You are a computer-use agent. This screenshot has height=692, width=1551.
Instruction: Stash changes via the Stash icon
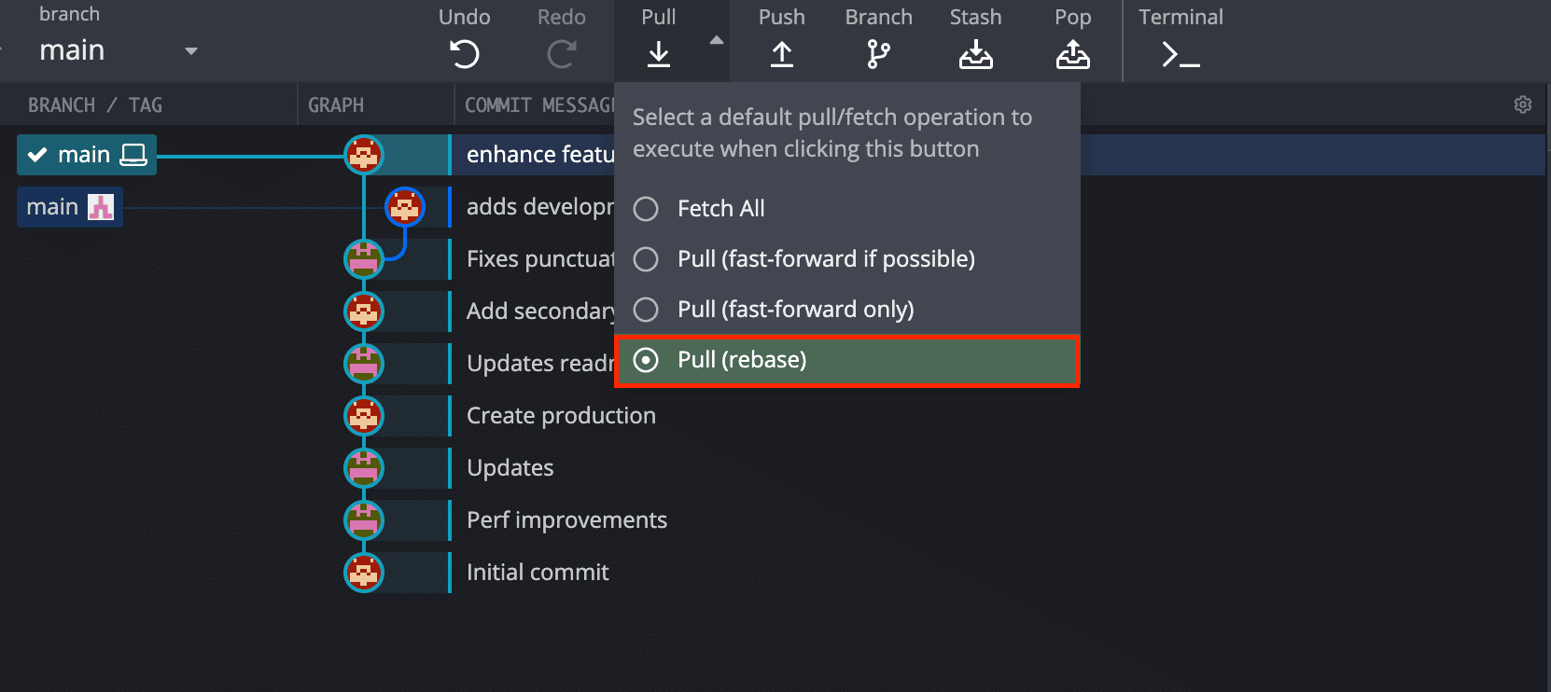coord(975,54)
